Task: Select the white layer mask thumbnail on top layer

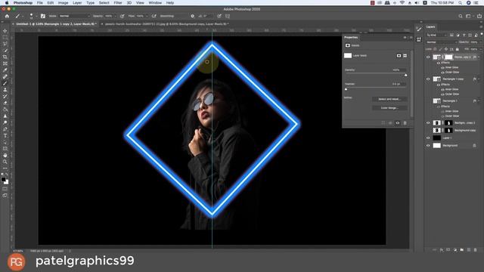Action: 448,57
